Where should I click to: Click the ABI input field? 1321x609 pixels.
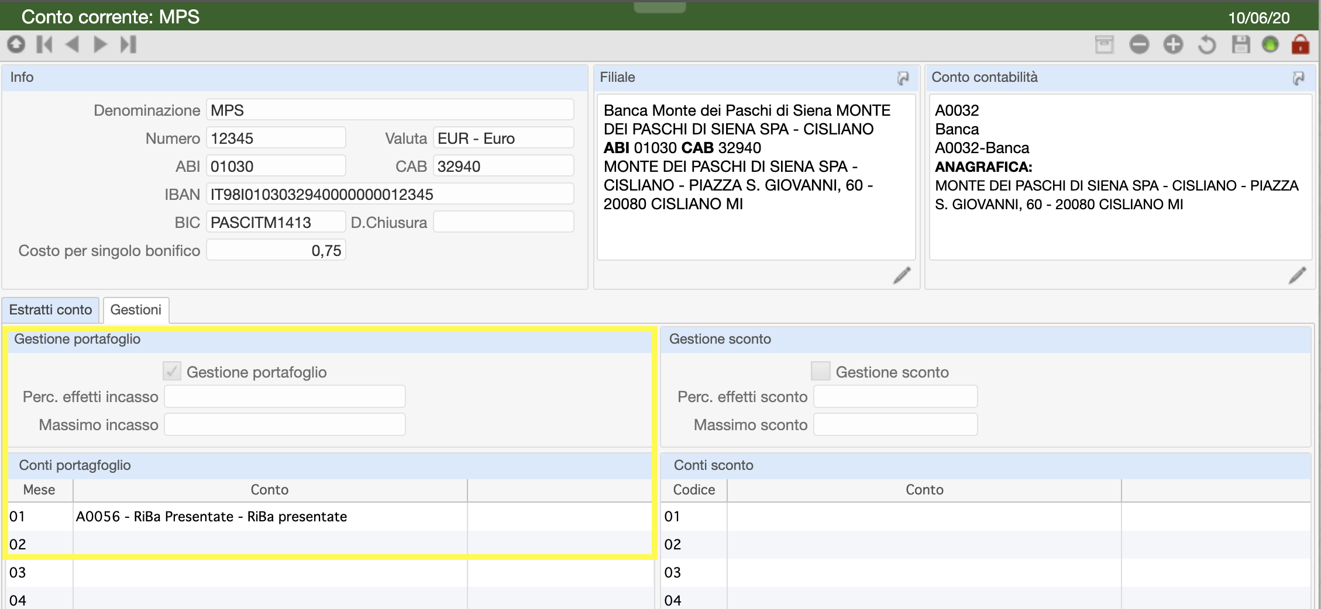coord(276,166)
